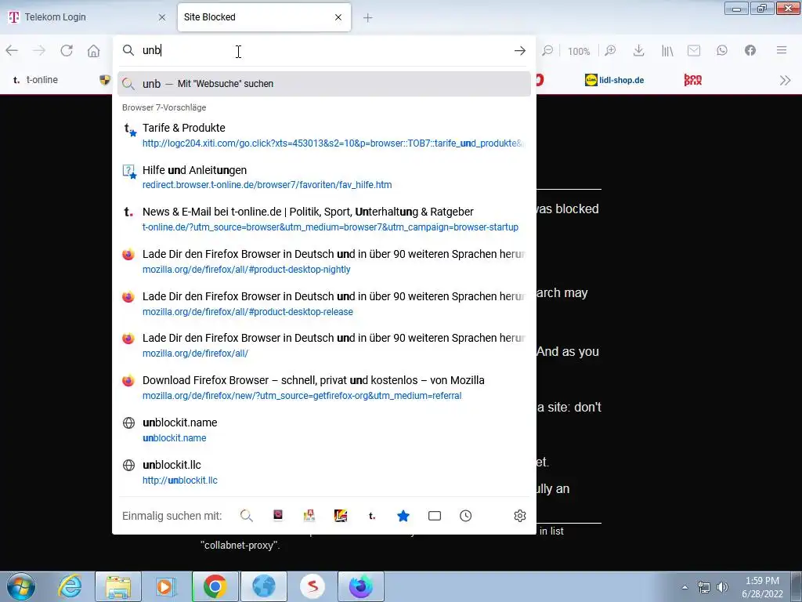The width and height of the screenshot is (802, 602).
Task: Search once with the black-red-yellow engine icon
Action: pos(340,516)
